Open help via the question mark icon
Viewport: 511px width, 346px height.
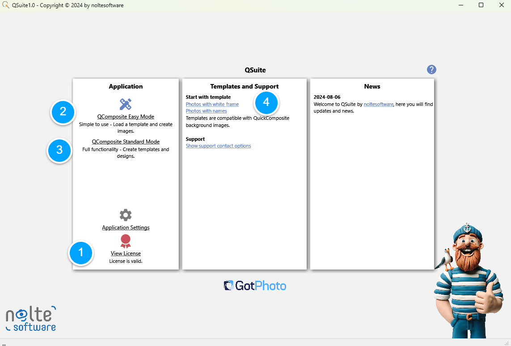click(431, 69)
